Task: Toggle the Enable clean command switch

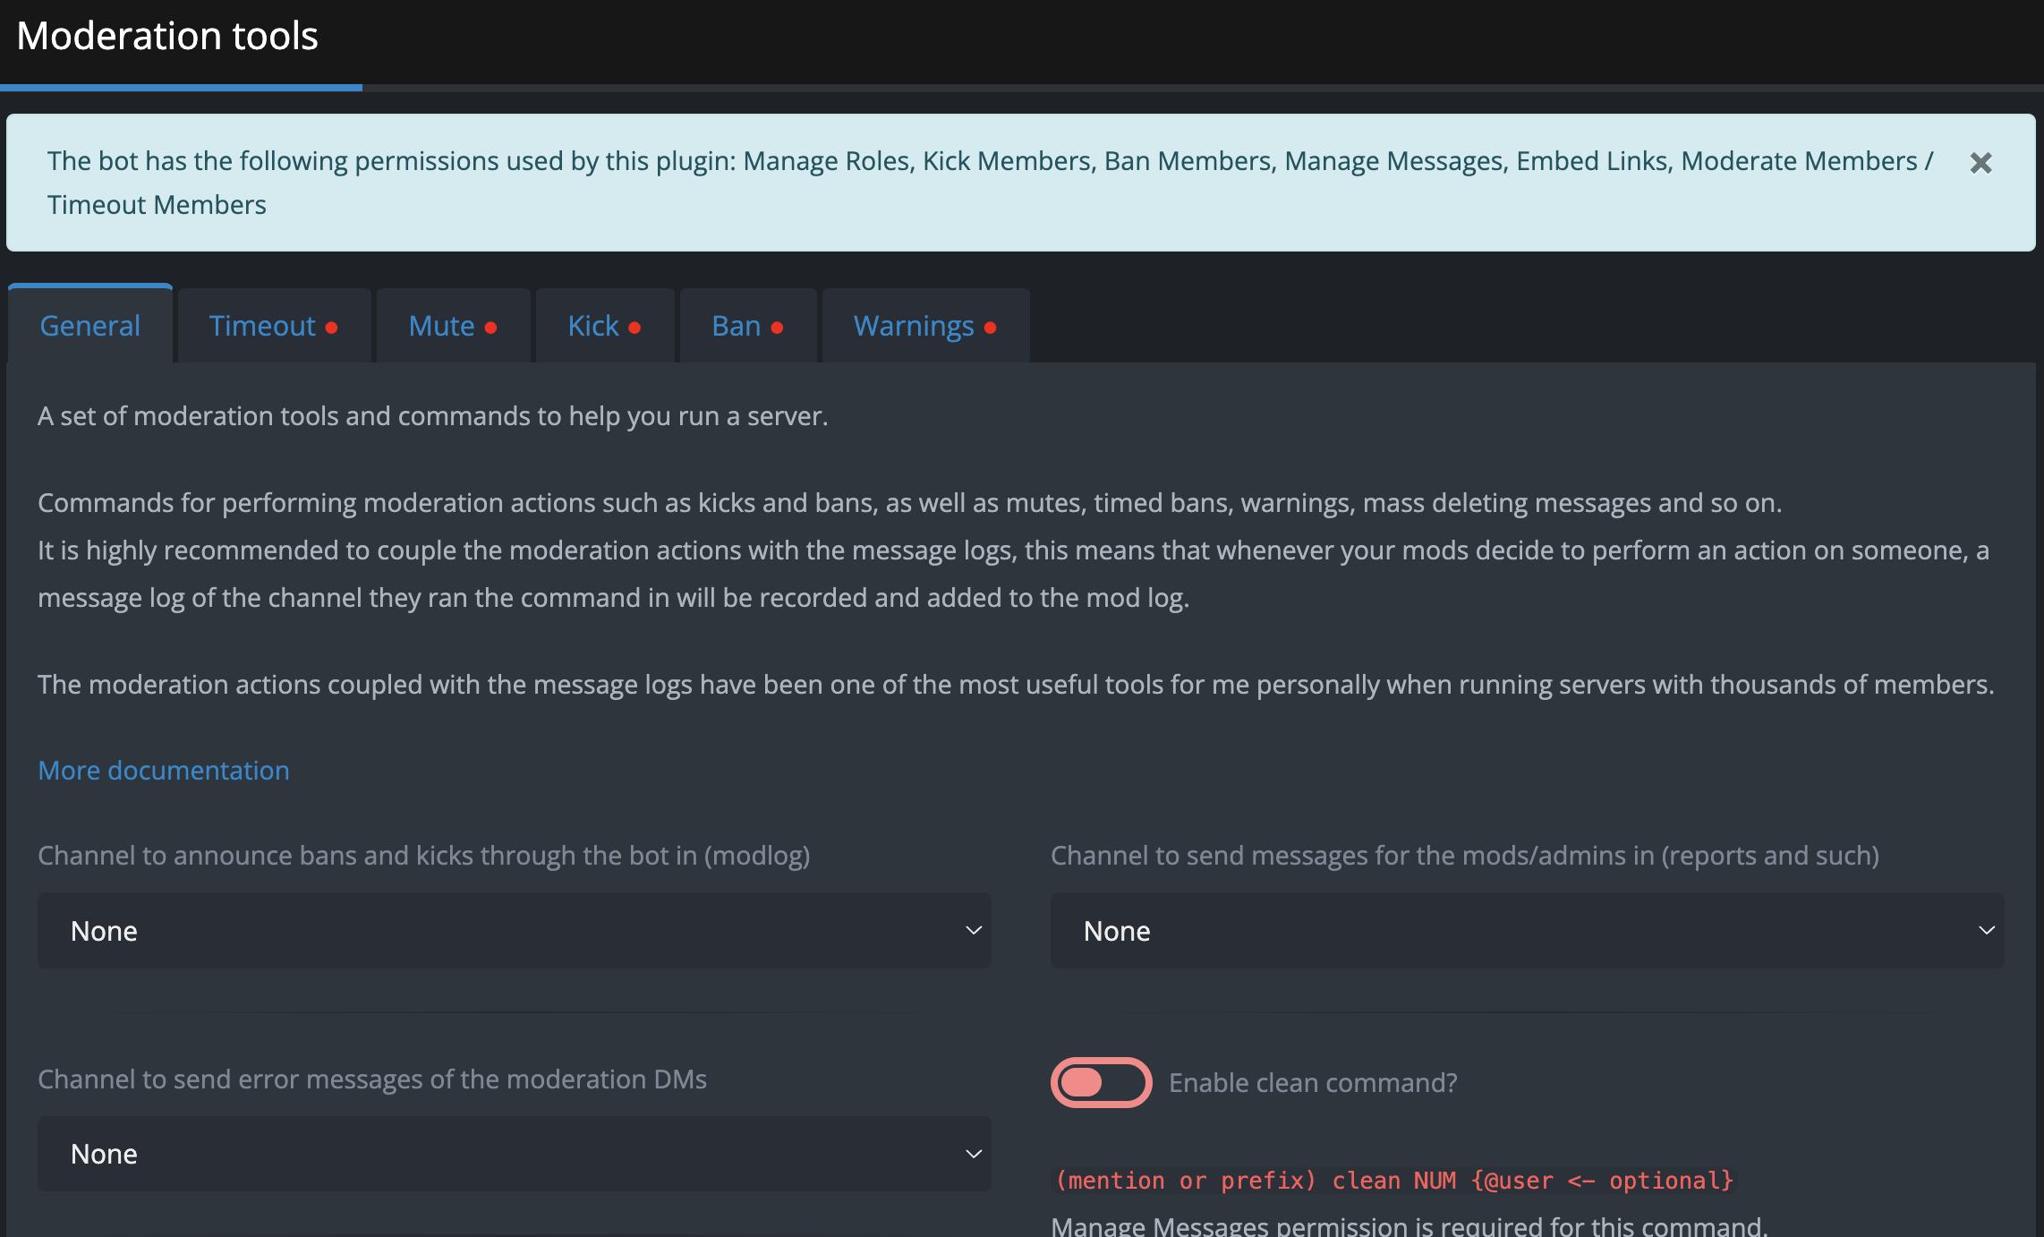Action: [1101, 1082]
